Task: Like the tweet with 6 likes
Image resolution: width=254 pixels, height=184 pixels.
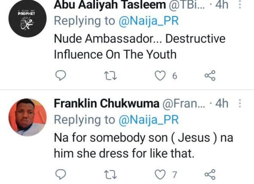Action: point(160,76)
